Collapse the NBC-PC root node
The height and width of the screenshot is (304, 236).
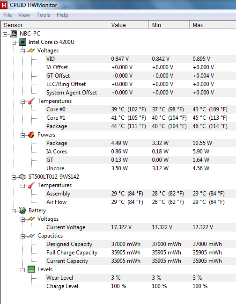click(5, 34)
